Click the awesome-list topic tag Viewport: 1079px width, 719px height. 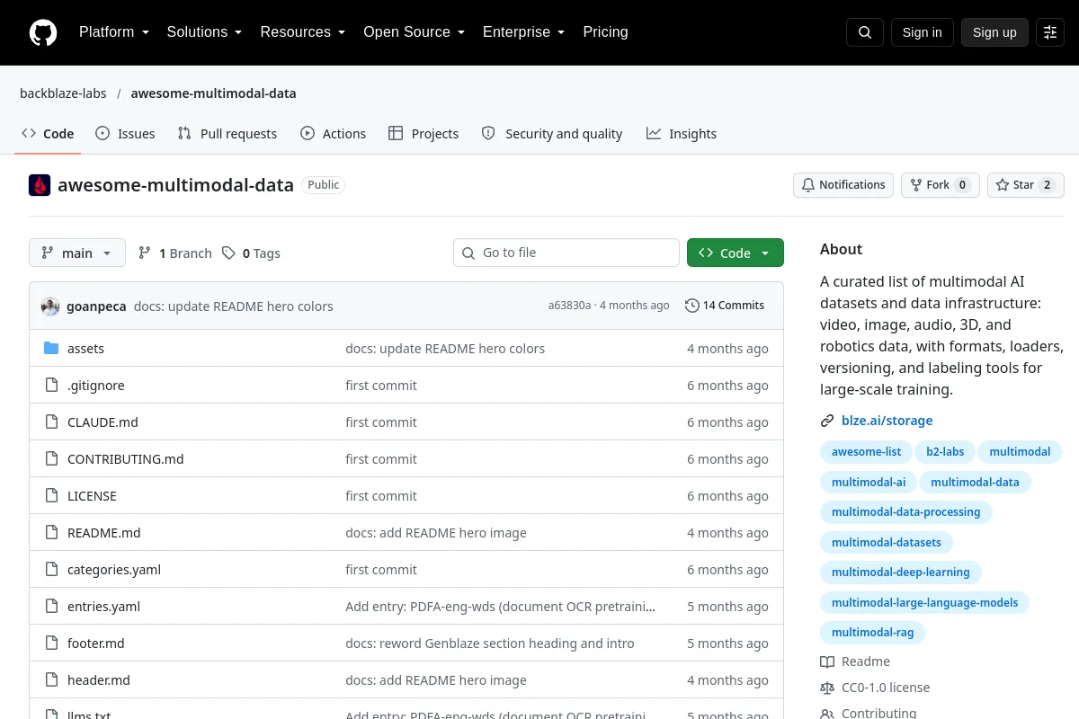click(x=866, y=452)
